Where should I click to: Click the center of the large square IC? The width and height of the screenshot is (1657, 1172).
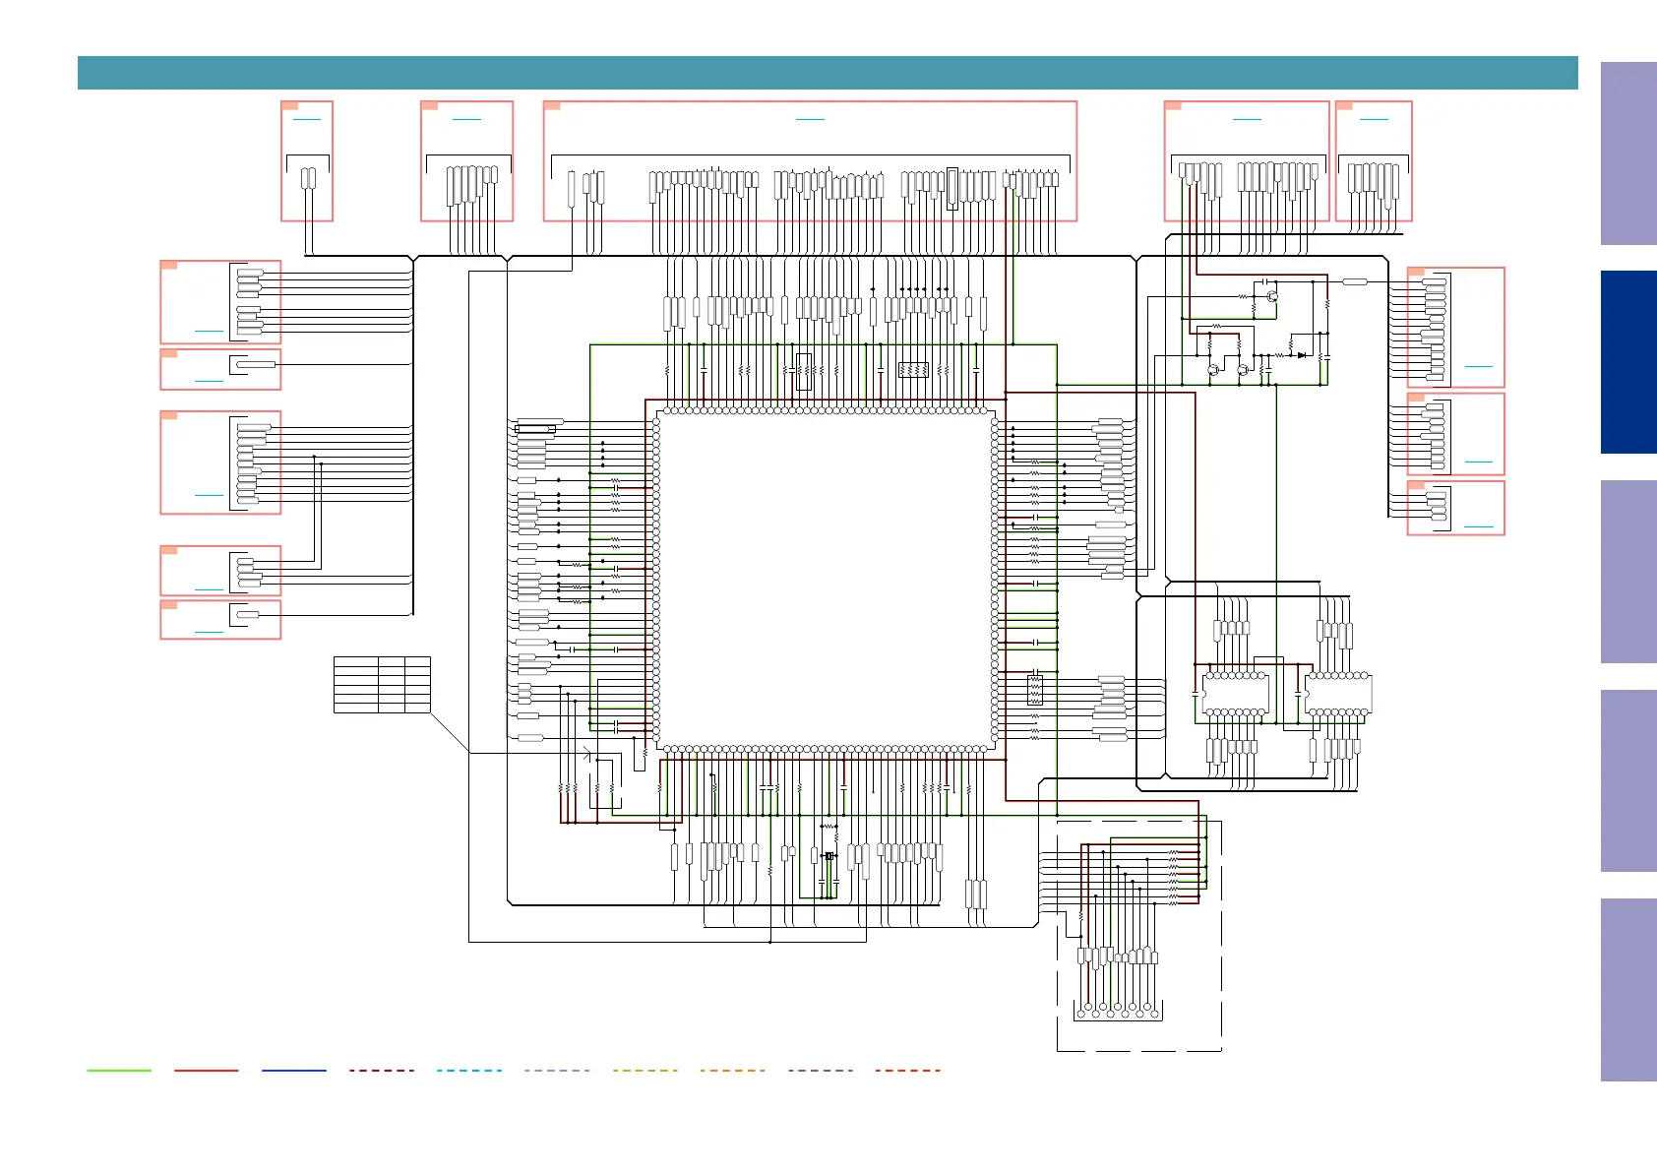tap(825, 580)
